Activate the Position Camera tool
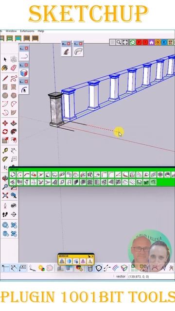175x311 pixels. (x=5, y=206)
